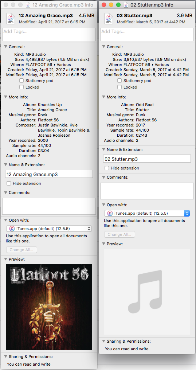Minimize the 02 Stutter.mp3 Info window
The width and height of the screenshot is (196, 370).
[111, 5]
